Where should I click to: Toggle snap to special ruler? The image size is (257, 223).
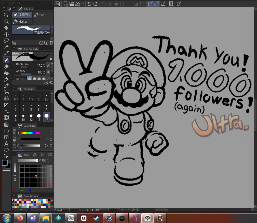(x=157, y=4)
